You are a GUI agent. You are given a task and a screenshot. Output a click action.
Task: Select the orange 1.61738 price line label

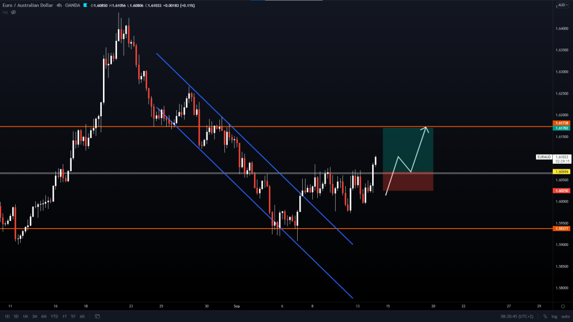coord(561,122)
